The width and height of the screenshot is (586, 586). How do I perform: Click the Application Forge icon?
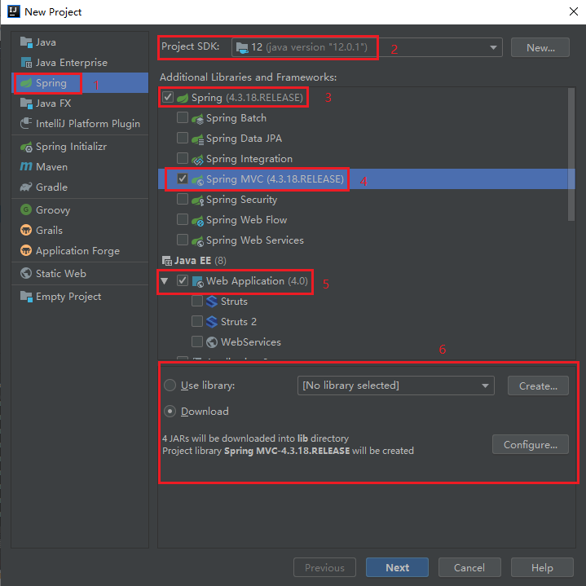click(26, 250)
